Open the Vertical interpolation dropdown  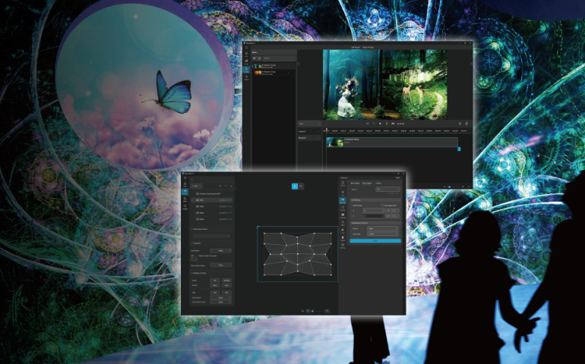pyautogui.click(x=383, y=228)
